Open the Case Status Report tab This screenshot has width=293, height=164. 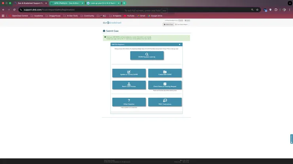tap(182, 24)
